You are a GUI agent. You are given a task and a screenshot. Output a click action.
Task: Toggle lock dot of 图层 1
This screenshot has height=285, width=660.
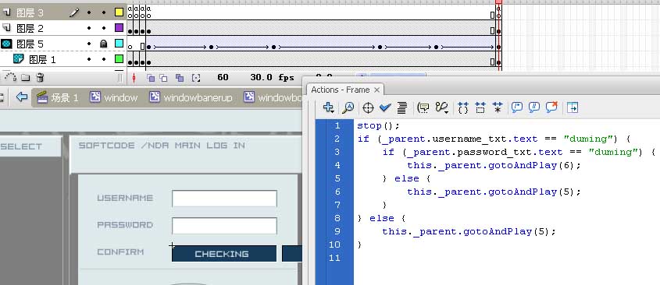click(104, 59)
